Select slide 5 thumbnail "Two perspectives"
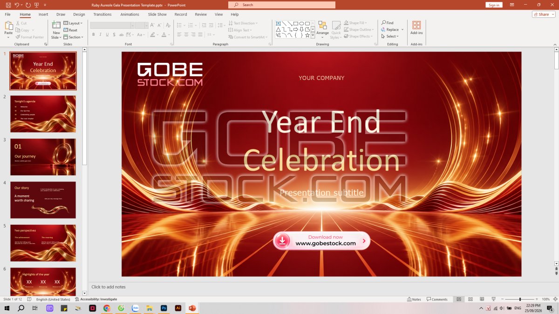 [43, 243]
